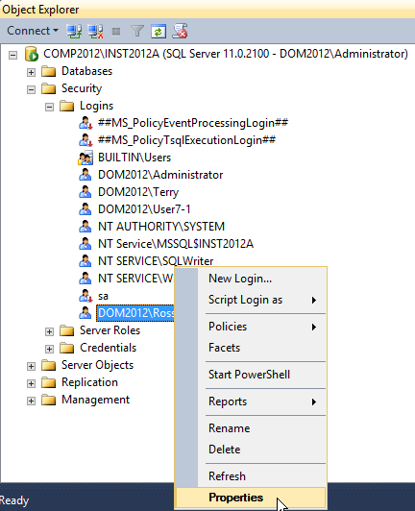
Task: Select the DOM2012\Administrator login name
Action: point(160,175)
